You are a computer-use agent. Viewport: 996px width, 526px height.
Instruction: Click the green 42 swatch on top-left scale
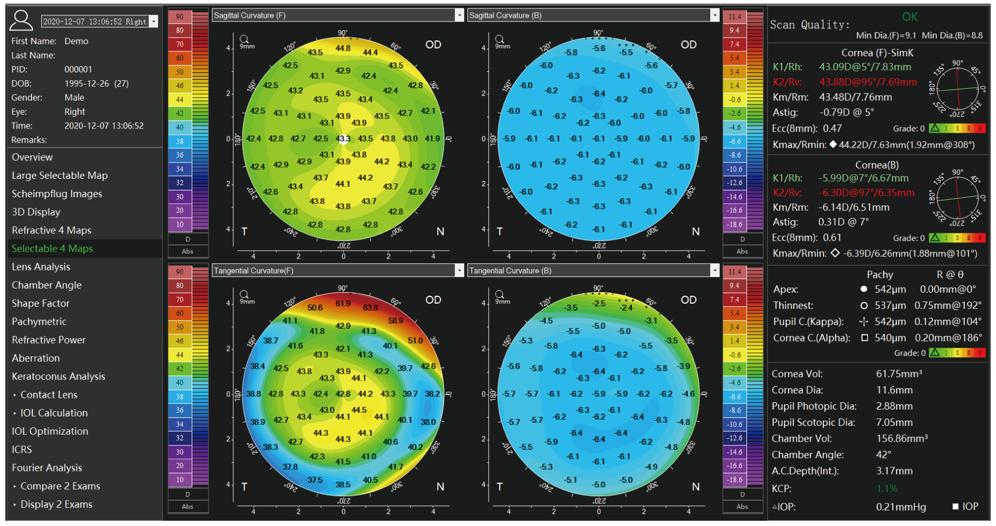[180, 113]
